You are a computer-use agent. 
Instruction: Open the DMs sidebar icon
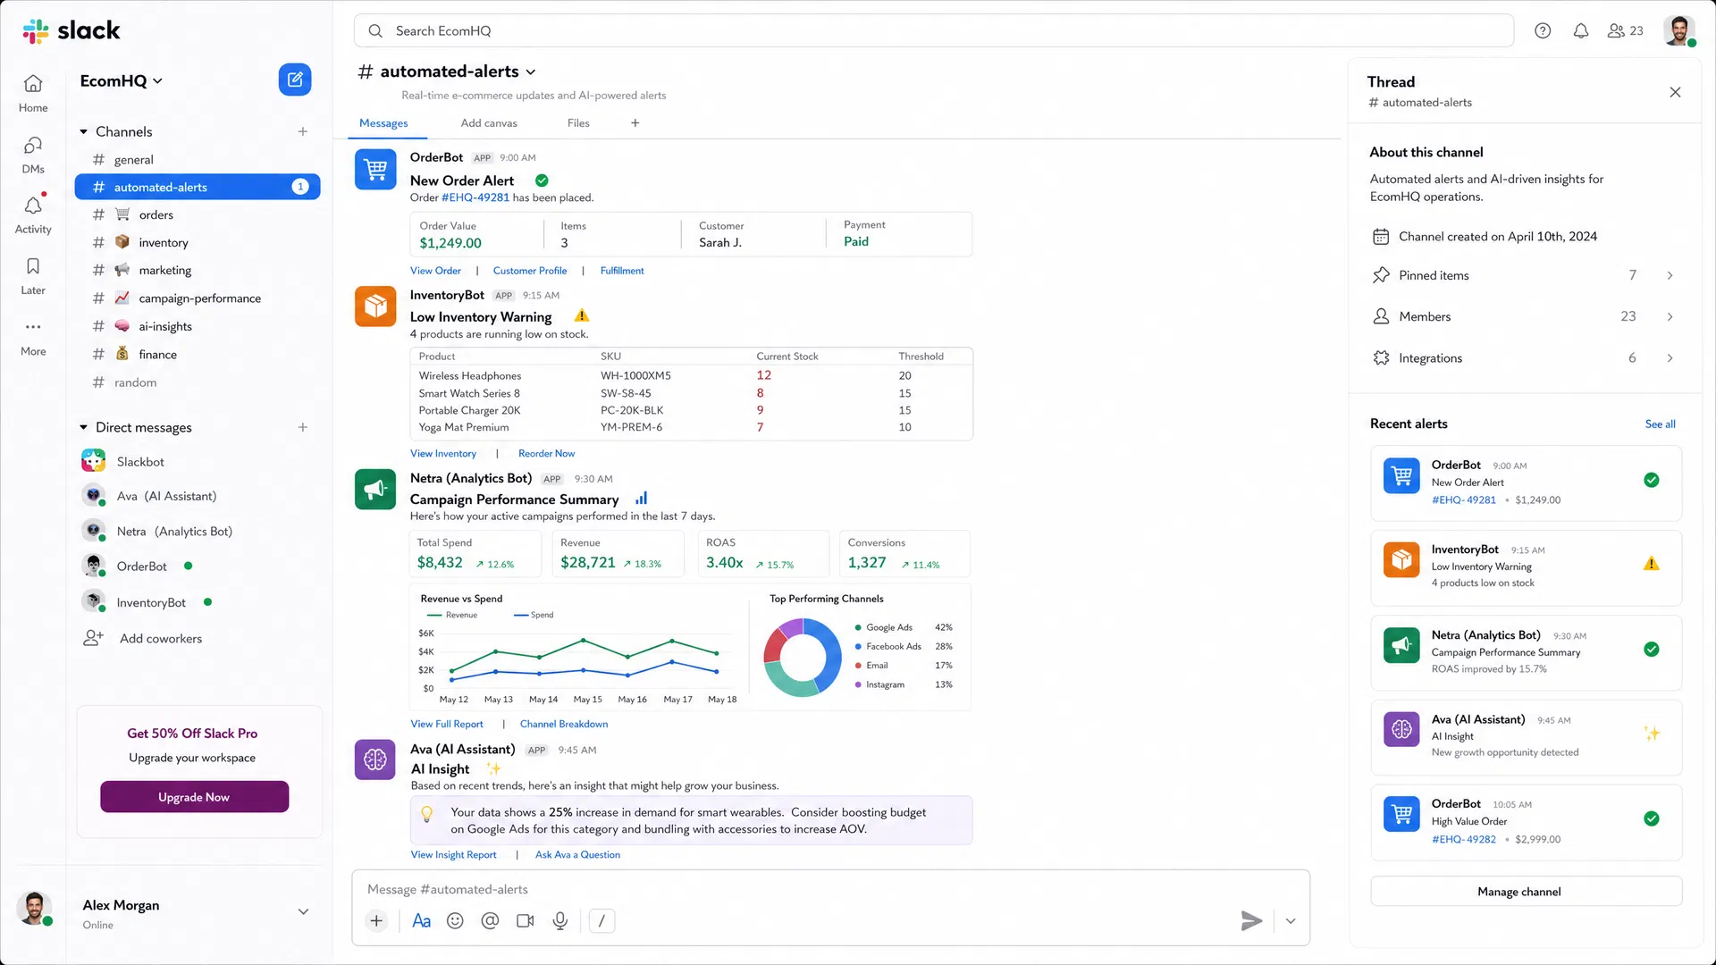pyautogui.click(x=33, y=155)
